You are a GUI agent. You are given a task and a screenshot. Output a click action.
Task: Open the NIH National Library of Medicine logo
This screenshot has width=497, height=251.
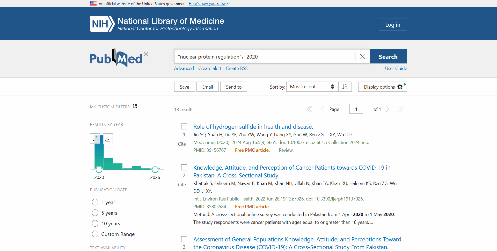tap(157, 24)
